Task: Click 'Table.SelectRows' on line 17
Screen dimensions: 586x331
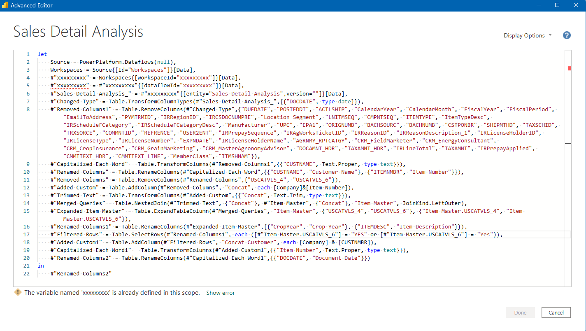Action: [138, 234]
